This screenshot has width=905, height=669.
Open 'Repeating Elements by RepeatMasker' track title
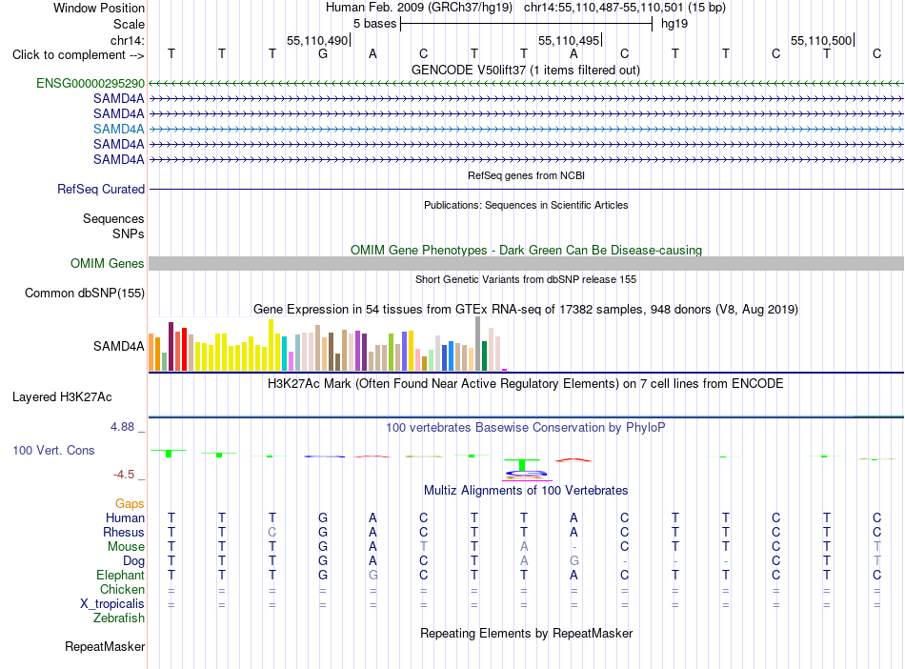[x=527, y=634]
